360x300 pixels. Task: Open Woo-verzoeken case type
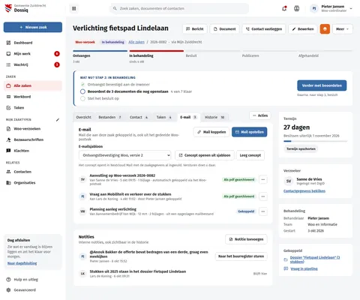[x=33, y=129]
